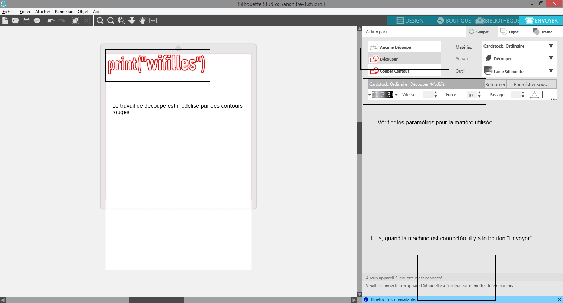Click the vertical scrollbar thumb of canvas
Viewport: 563px width, 303px height.
tap(359, 138)
